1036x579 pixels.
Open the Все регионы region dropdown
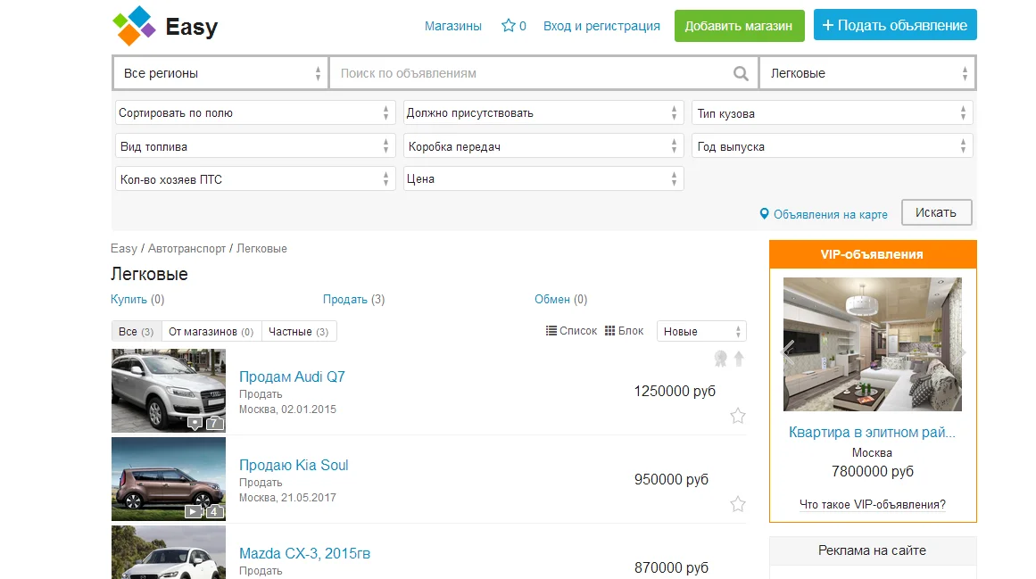(220, 73)
